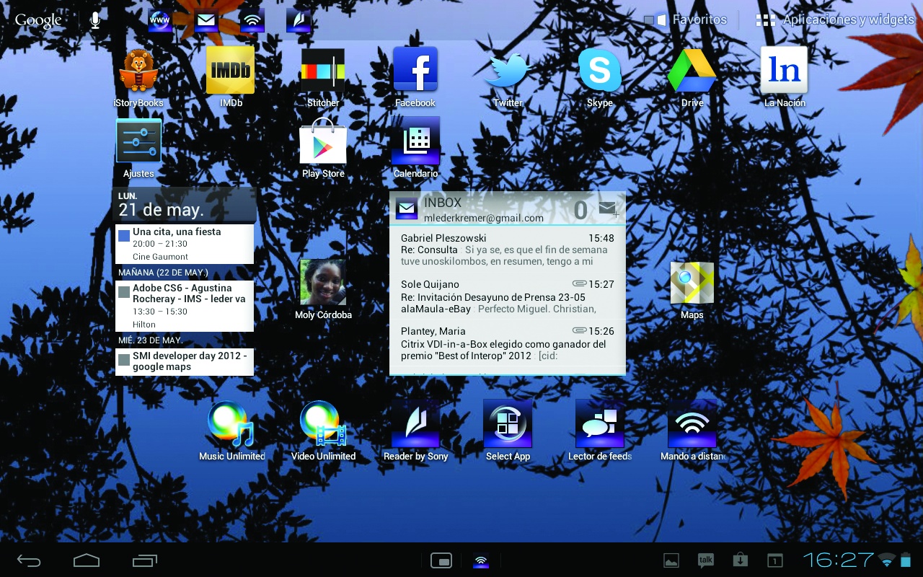Viewport: 923px width, 577px height.
Task: Compose new mail from inbox widget
Action: (609, 209)
